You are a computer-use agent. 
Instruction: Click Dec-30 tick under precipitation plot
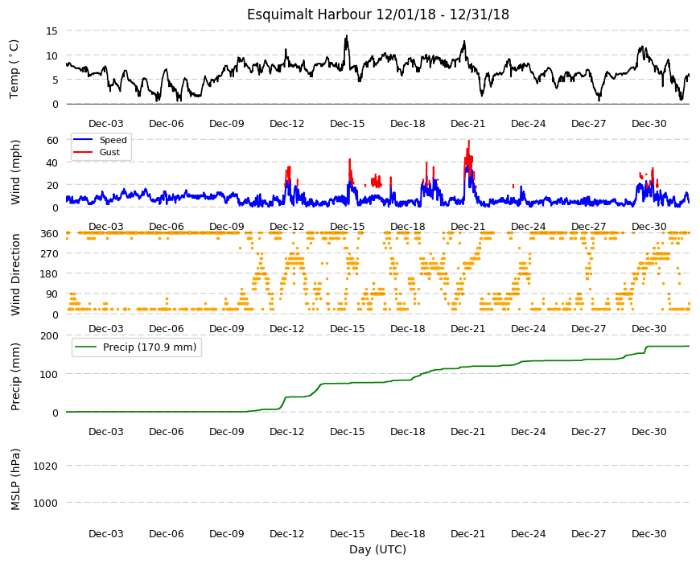649,431
